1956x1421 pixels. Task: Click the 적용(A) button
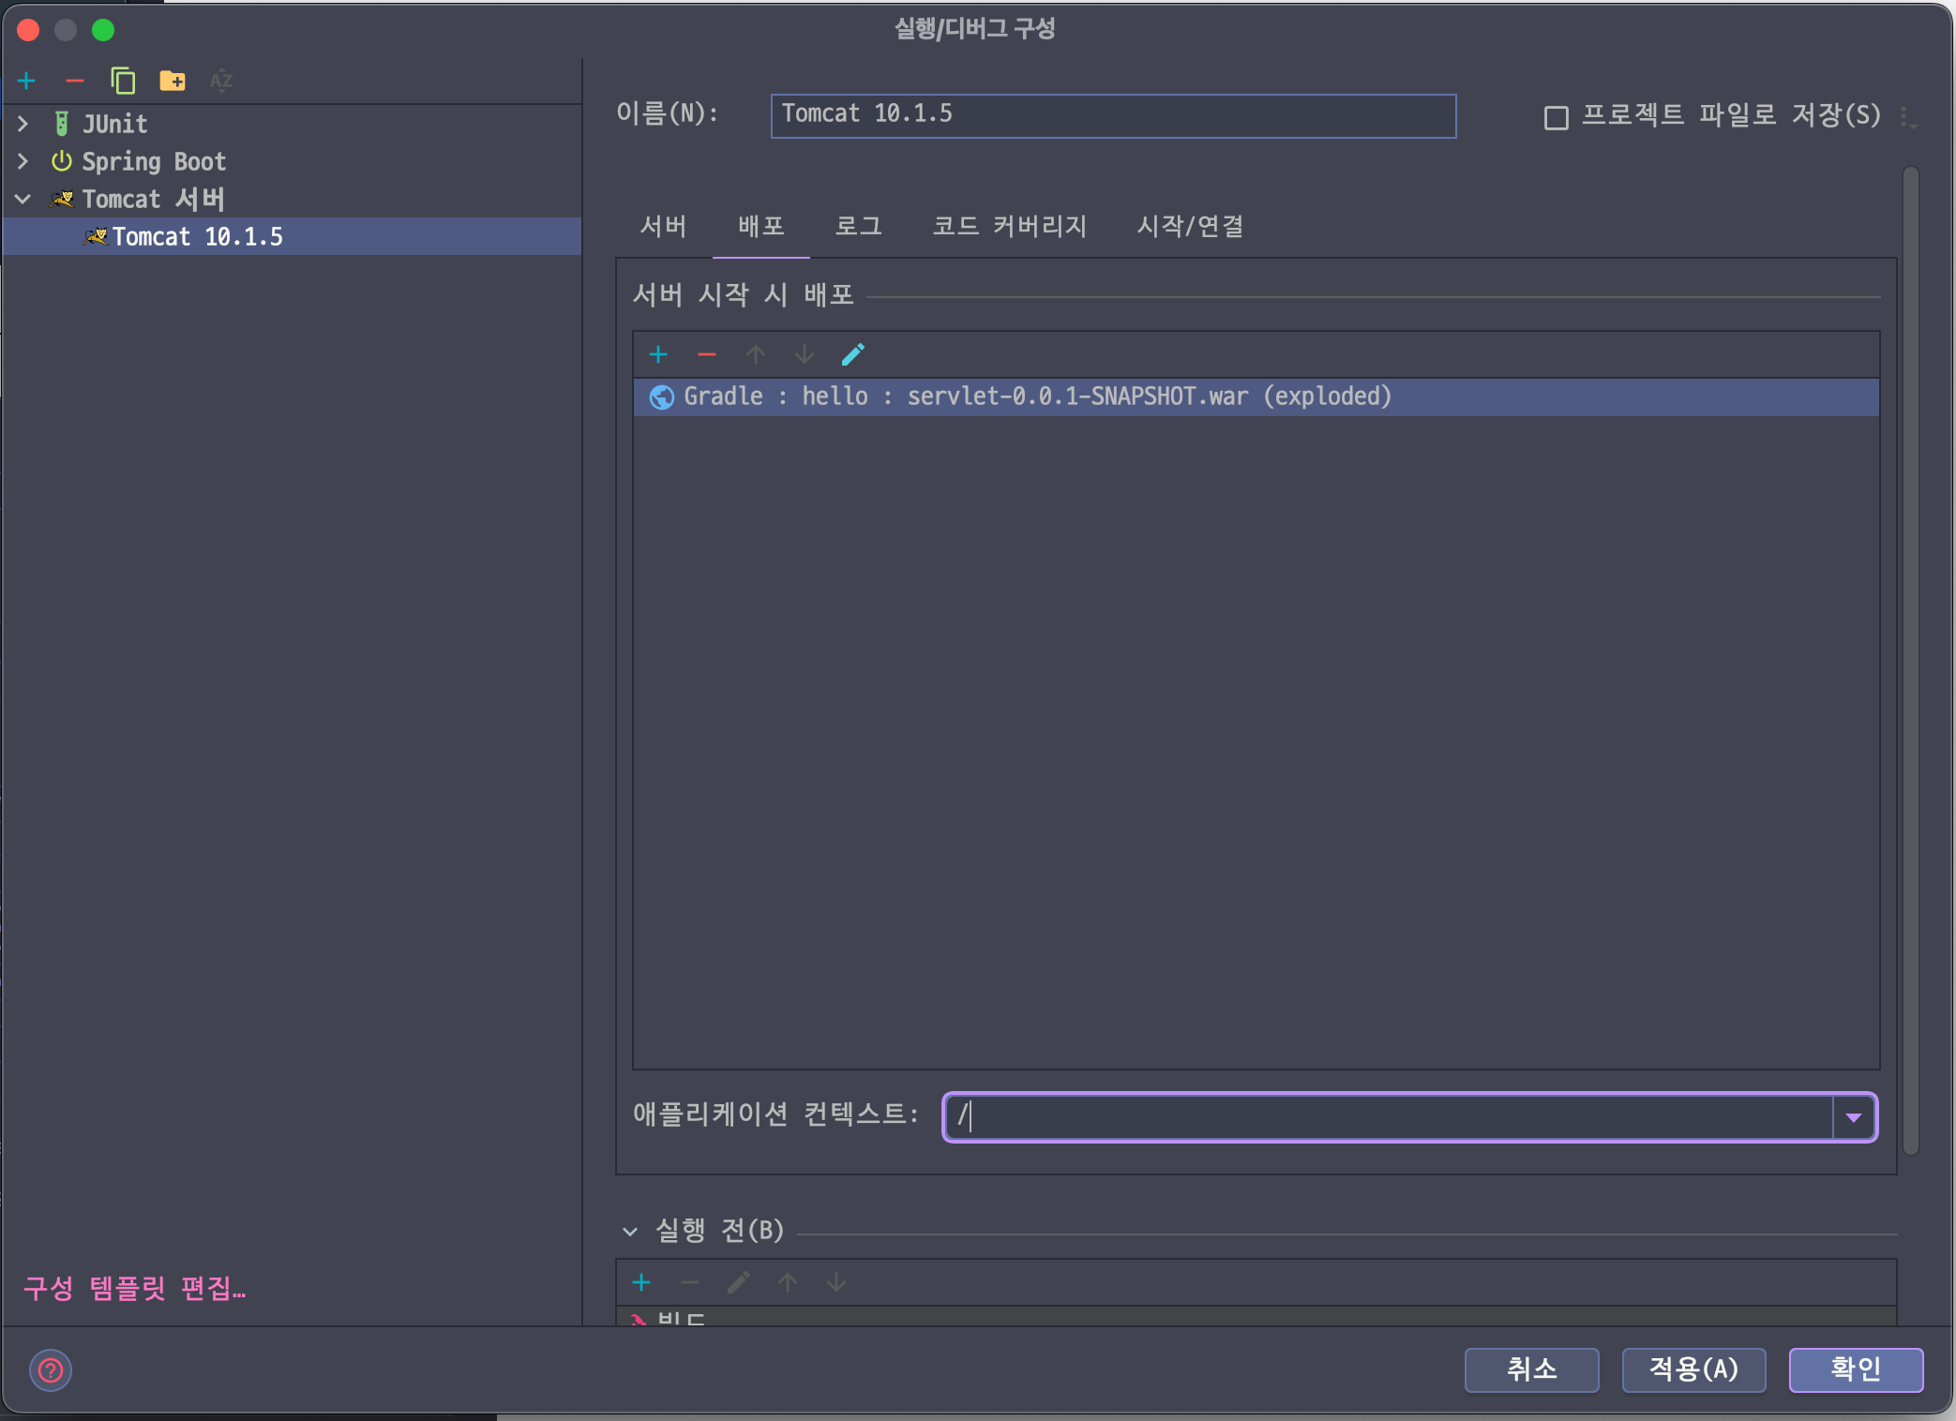[1693, 1369]
